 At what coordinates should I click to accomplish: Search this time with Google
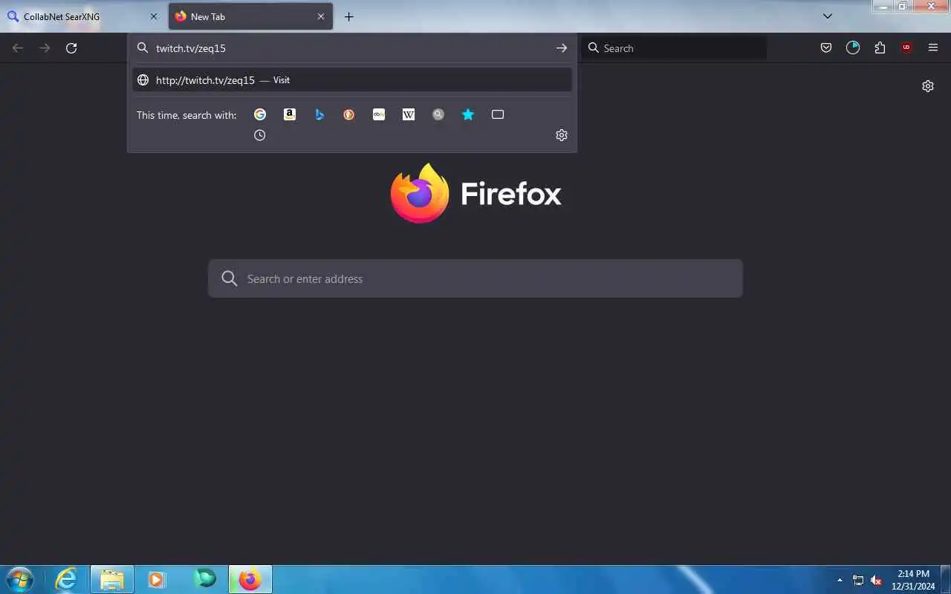point(260,114)
